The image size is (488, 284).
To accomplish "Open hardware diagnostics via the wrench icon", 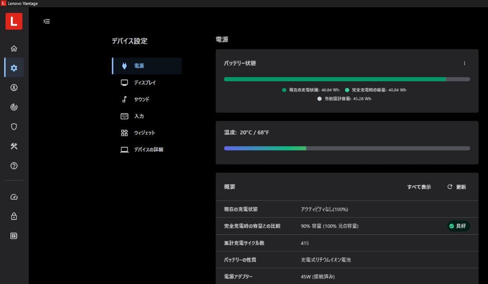I will click(14, 146).
